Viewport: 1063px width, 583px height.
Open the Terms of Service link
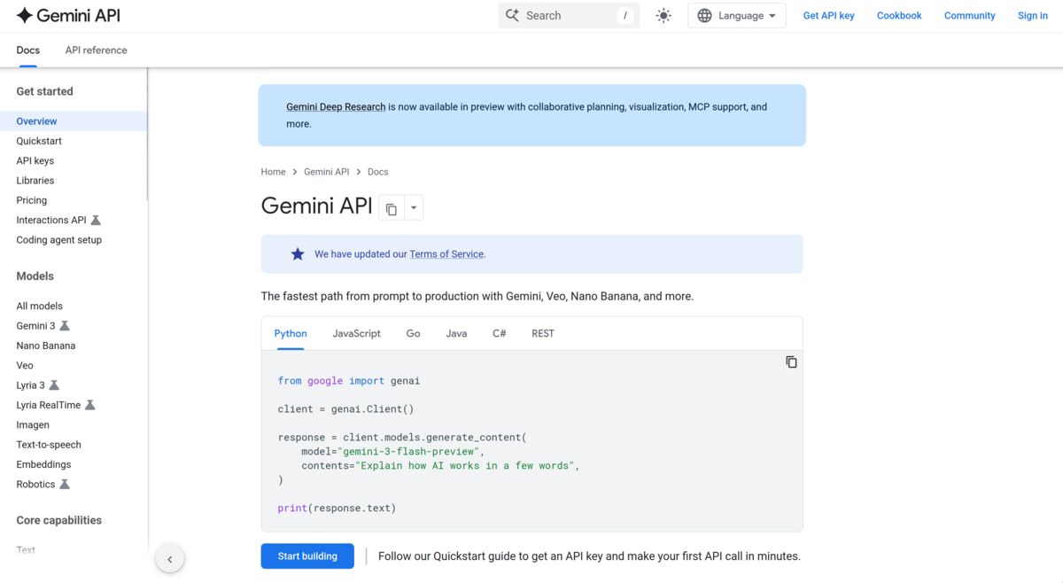[446, 254]
